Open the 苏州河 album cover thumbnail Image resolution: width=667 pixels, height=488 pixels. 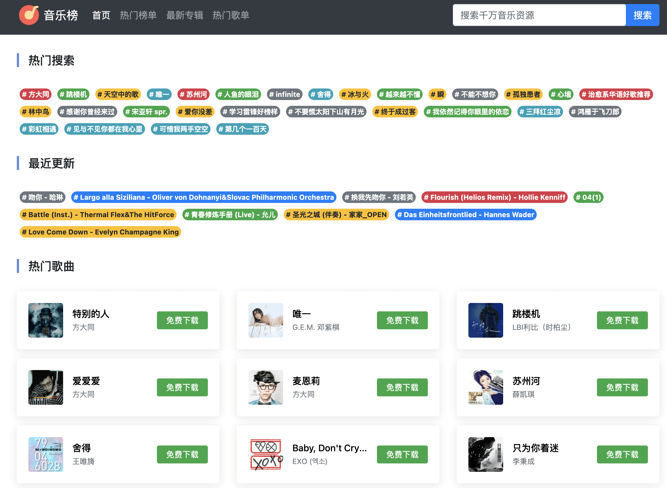pyautogui.click(x=486, y=387)
